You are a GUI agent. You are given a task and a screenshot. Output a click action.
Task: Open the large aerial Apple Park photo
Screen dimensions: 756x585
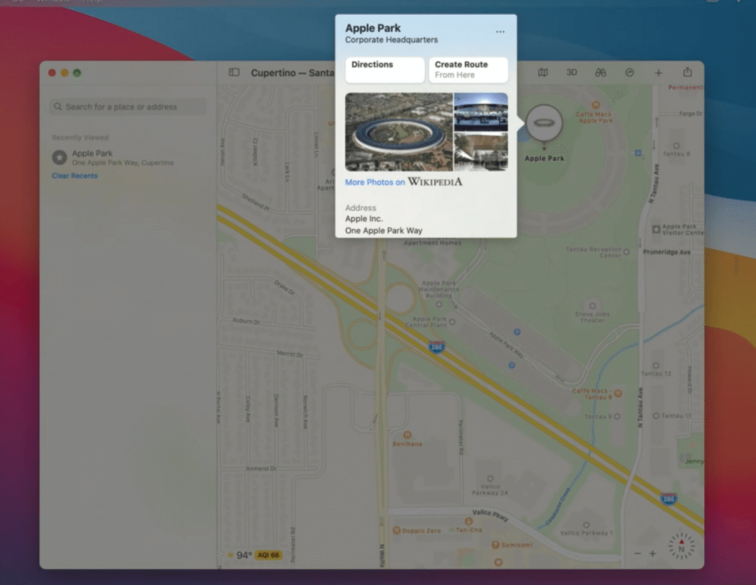(399, 132)
